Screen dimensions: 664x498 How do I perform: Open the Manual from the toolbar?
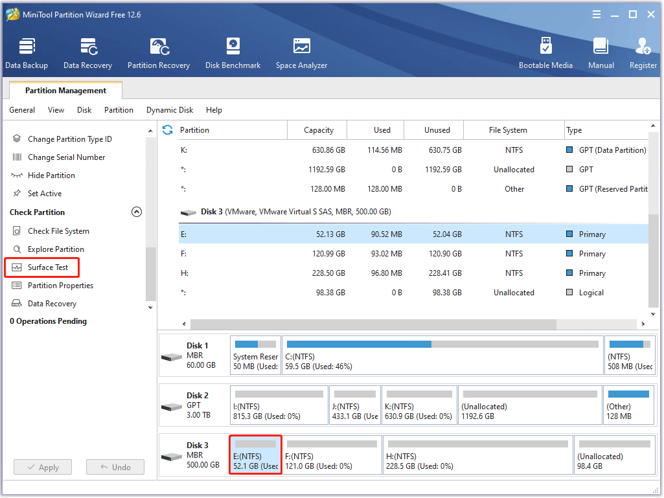point(601,47)
